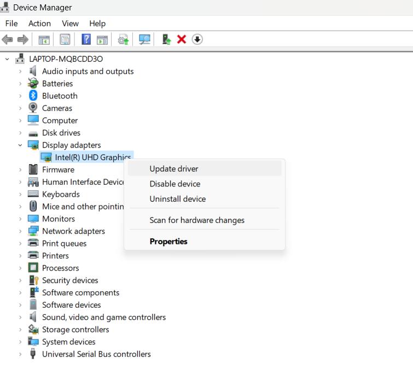
Task: Click the Storage controllers icon
Action: (x=33, y=329)
